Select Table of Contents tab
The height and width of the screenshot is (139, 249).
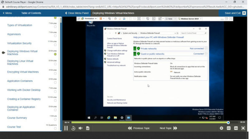[31, 13]
